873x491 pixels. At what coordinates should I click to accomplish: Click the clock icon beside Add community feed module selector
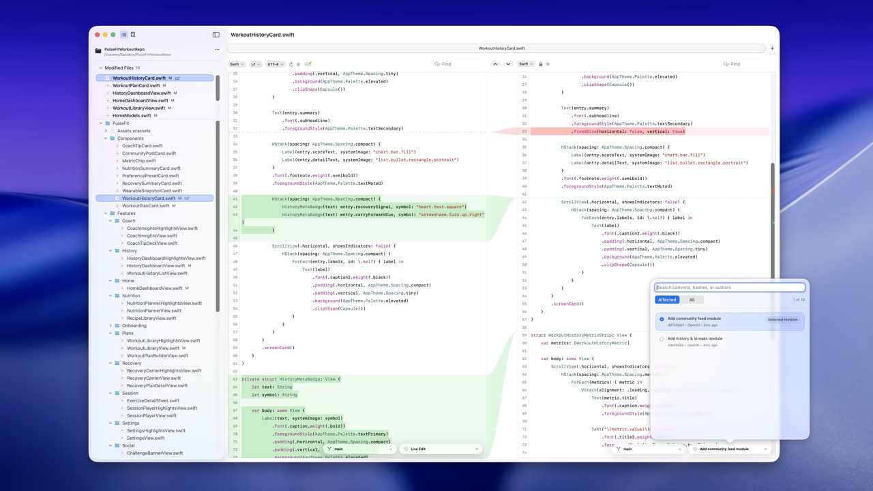click(695, 449)
